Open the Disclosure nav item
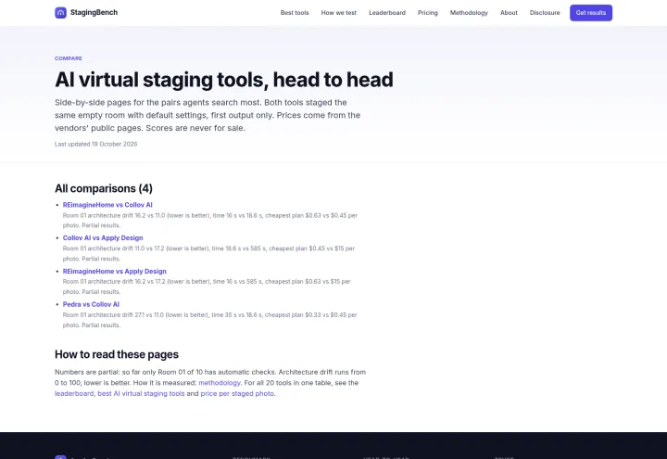Viewport: 667px width, 459px height. [545, 13]
